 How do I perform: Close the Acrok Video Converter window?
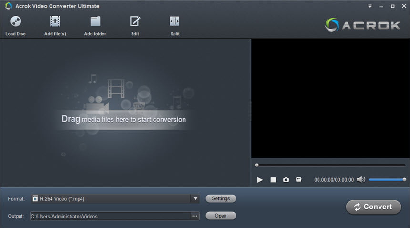pos(404,6)
